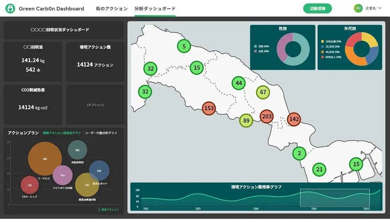Image resolution: width=390 pixels, height=222 pixels.
Task: Show the 環境アクション関連度グラフ view
Action: [62, 133]
